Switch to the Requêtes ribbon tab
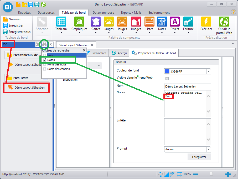 (24, 13)
